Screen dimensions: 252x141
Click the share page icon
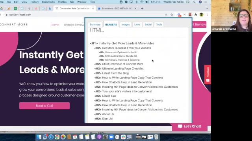coord(166,15)
